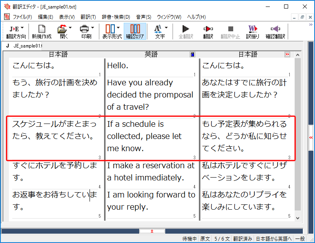
Task: Open the 編集(E) menu
Action: (46, 17)
